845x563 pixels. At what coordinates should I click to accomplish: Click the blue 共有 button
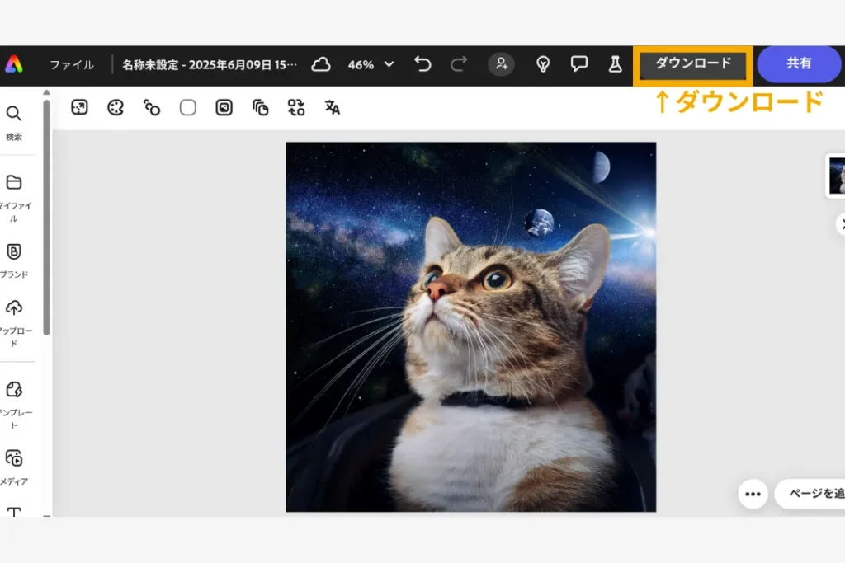tap(798, 64)
